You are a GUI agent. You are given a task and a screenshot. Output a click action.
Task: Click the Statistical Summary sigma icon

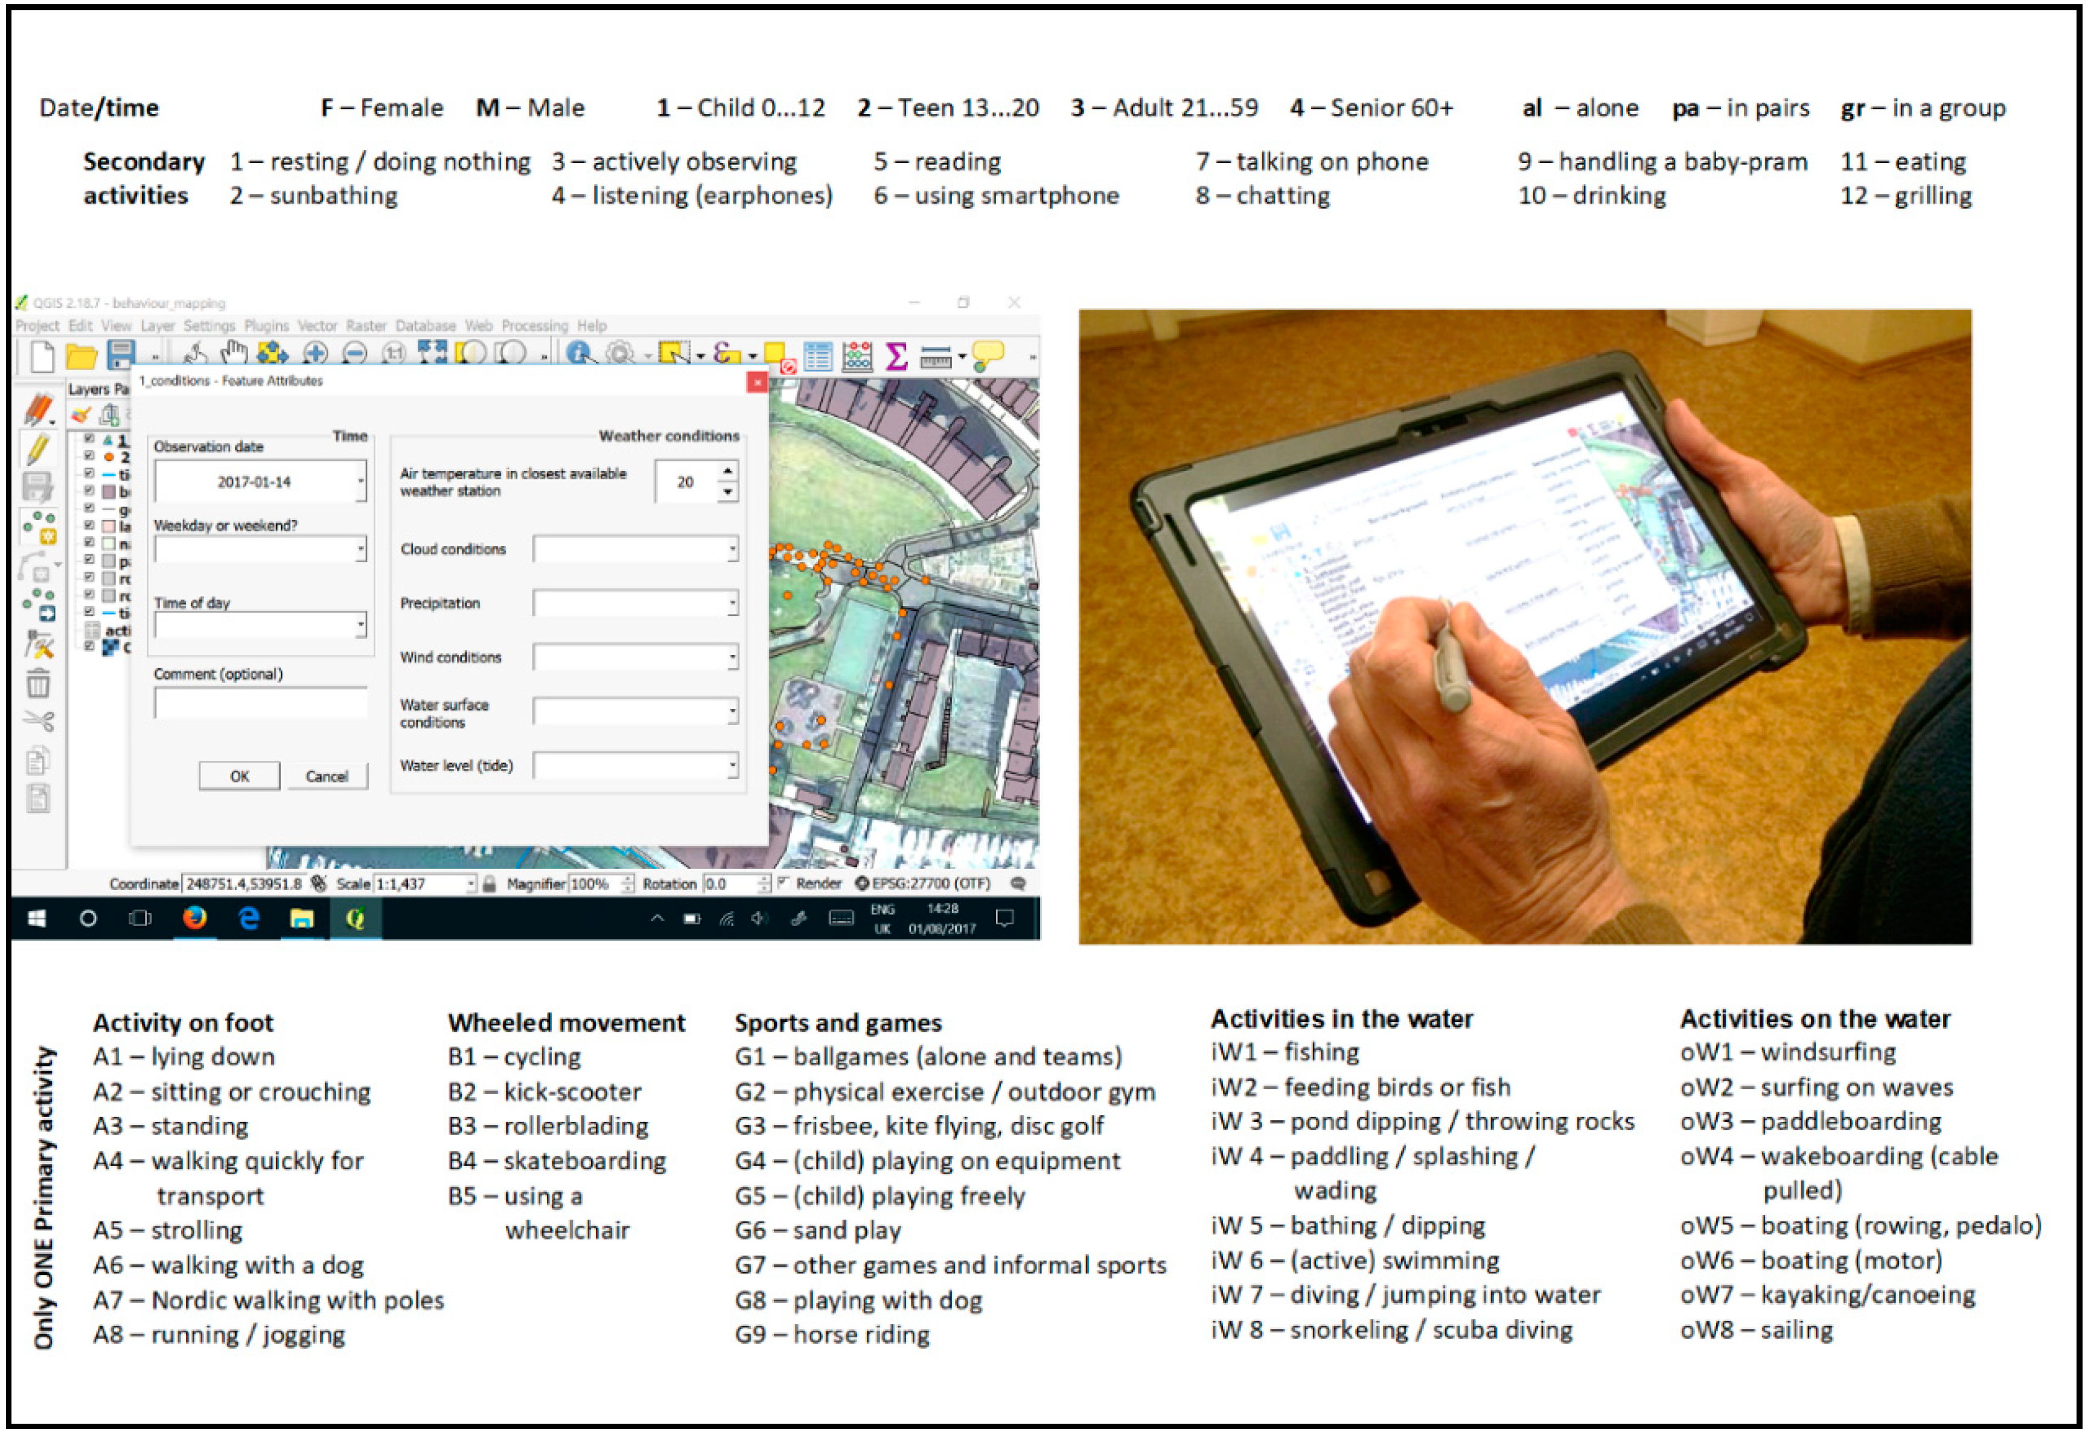pos(896,357)
